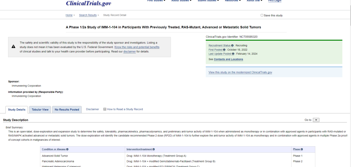Click the date February 14, 2024
Screen dimensions: 351x167
(247, 54)
